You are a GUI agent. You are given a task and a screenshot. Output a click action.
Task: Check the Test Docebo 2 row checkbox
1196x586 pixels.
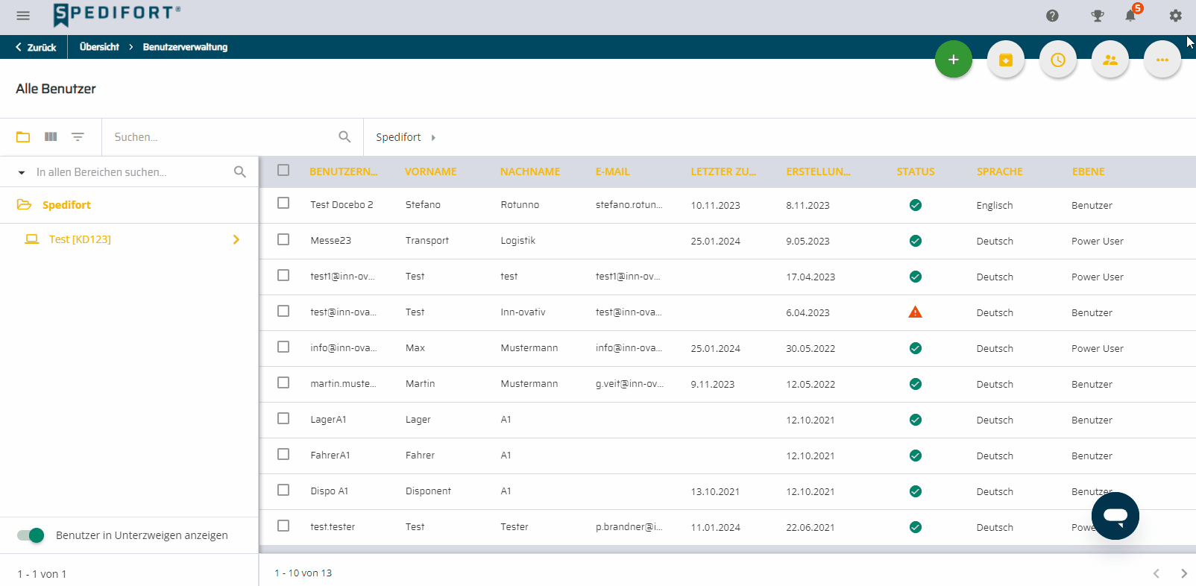pyautogui.click(x=283, y=203)
